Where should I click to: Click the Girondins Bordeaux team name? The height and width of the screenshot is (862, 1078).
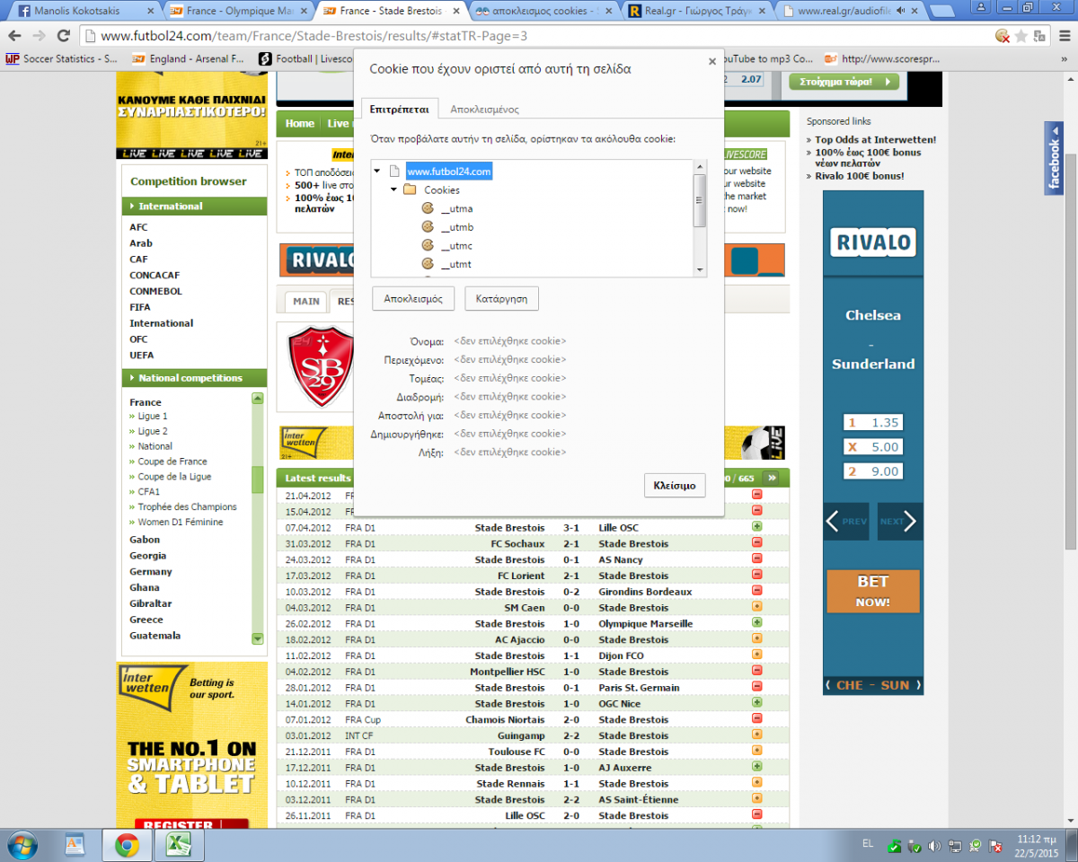coord(645,592)
